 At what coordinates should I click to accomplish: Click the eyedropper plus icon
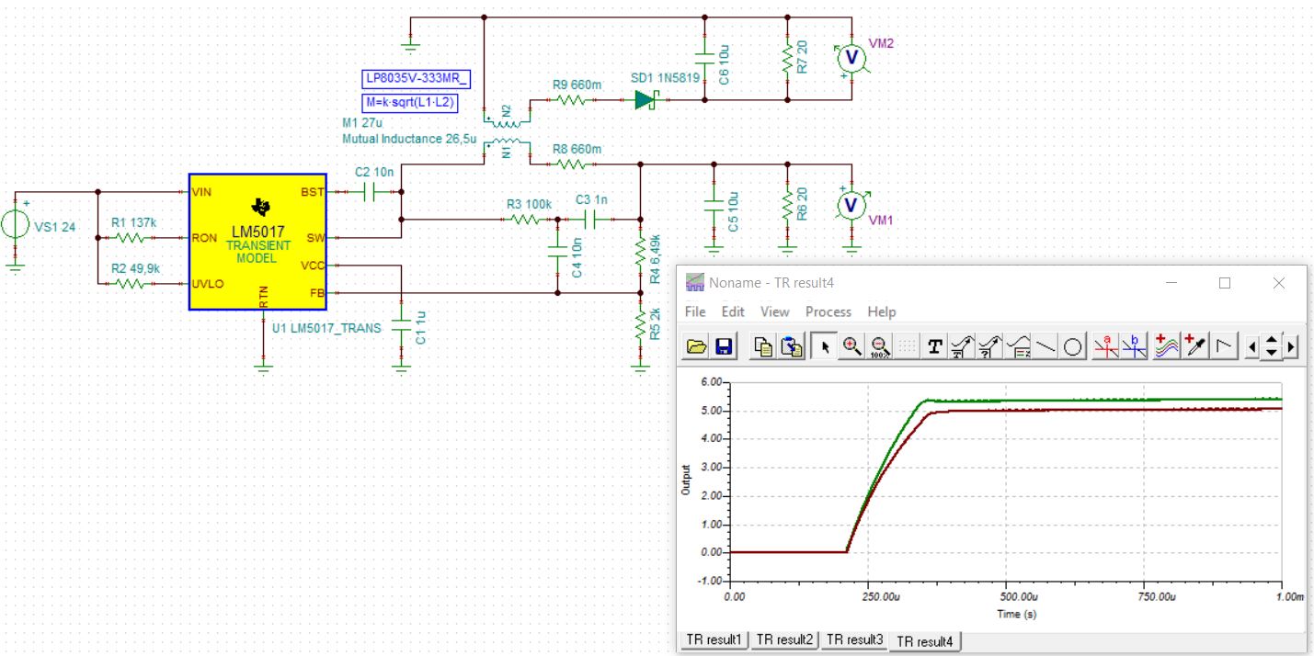click(1194, 346)
